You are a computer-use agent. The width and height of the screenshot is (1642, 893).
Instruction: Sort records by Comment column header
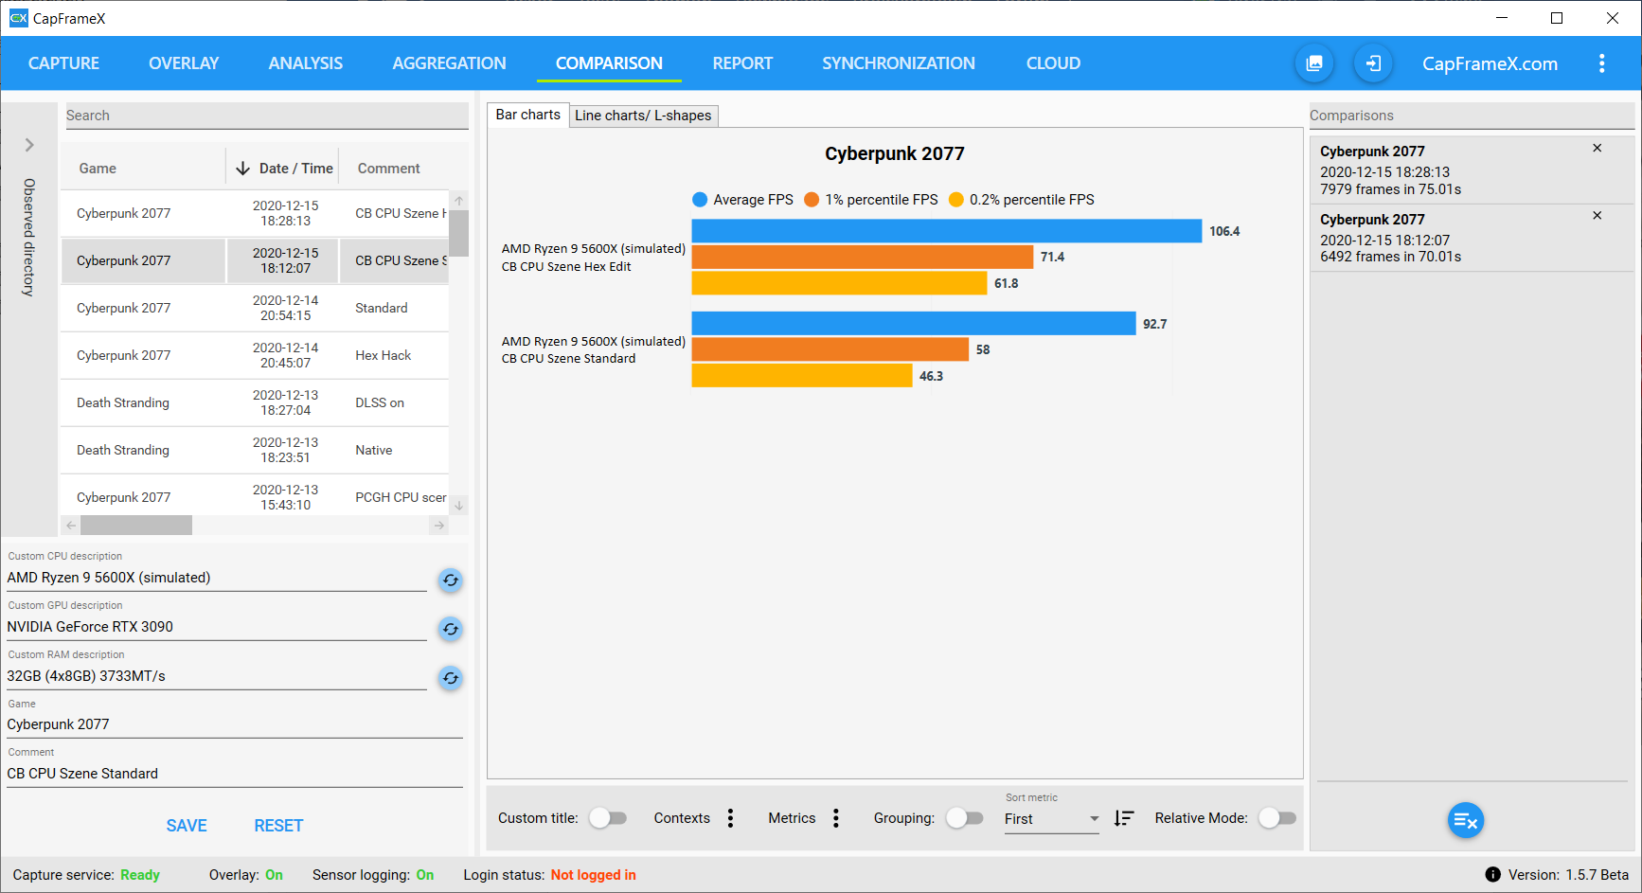[x=388, y=169]
